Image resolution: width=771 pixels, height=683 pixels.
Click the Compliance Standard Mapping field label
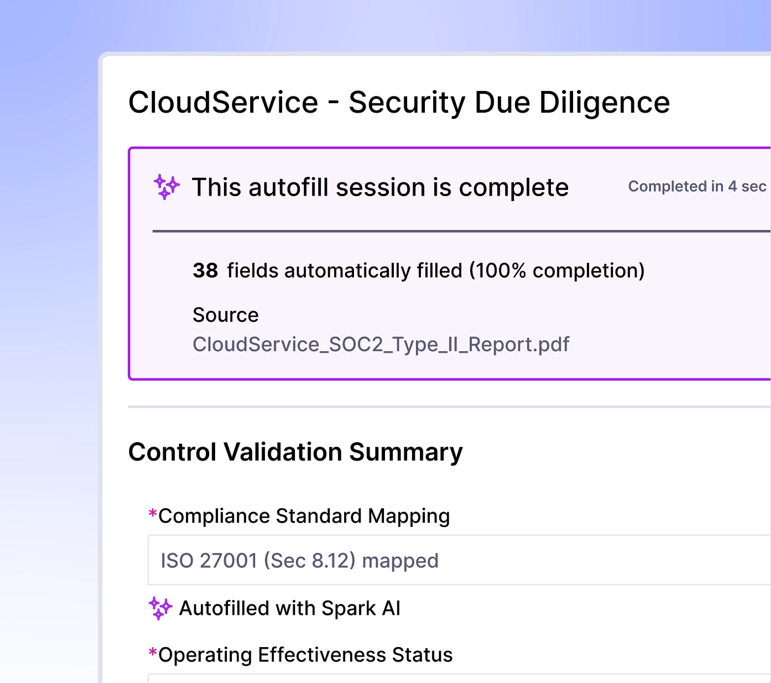click(x=304, y=516)
